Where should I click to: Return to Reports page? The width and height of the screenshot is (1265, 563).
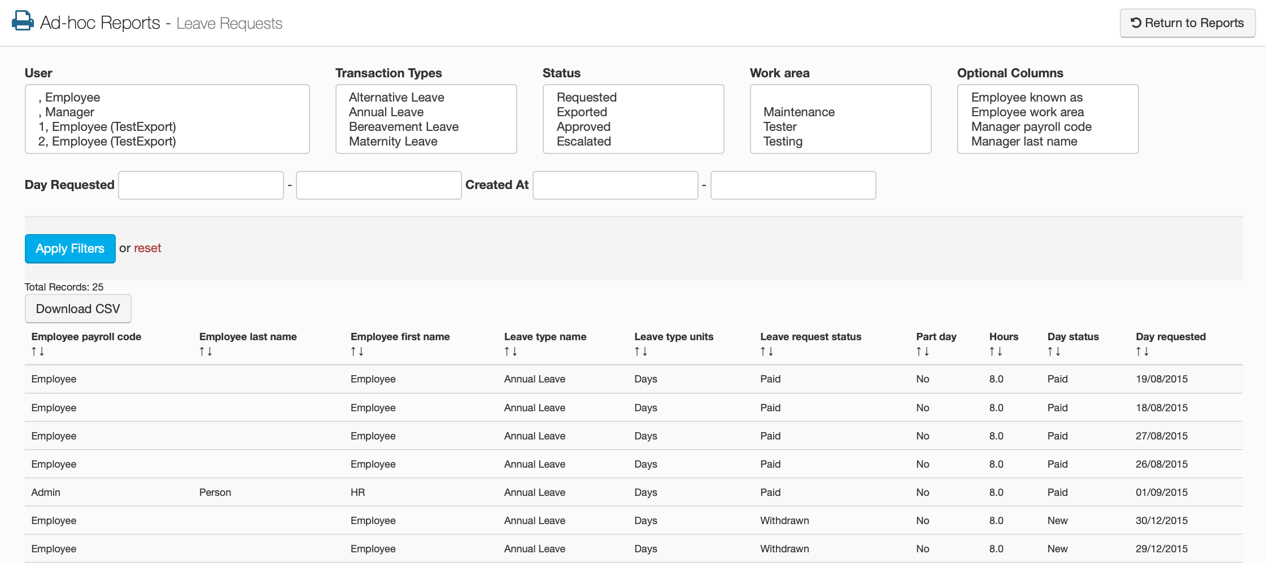[x=1187, y=23]
